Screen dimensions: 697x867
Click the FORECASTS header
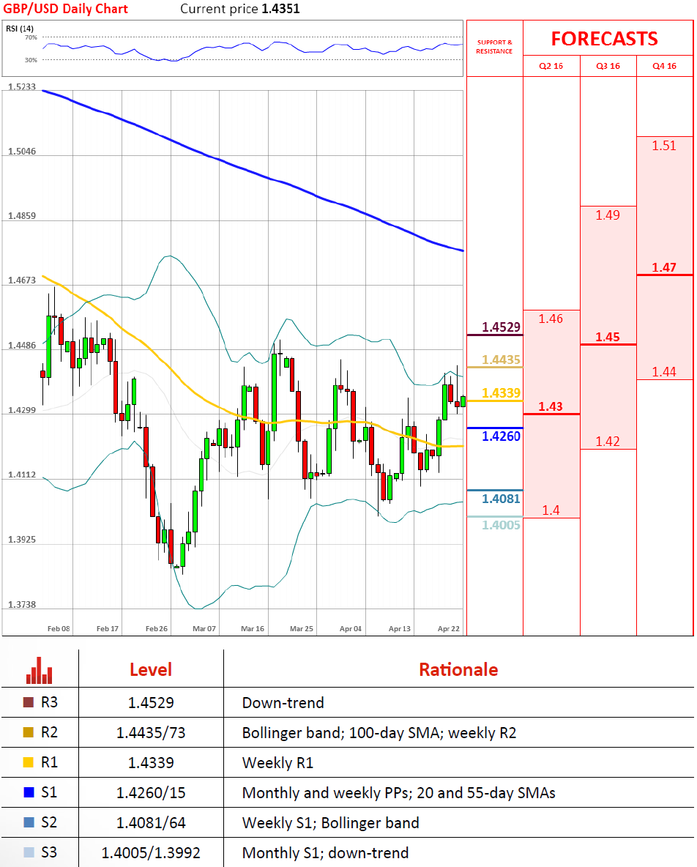pyautogui.click(x=605, y=39)
